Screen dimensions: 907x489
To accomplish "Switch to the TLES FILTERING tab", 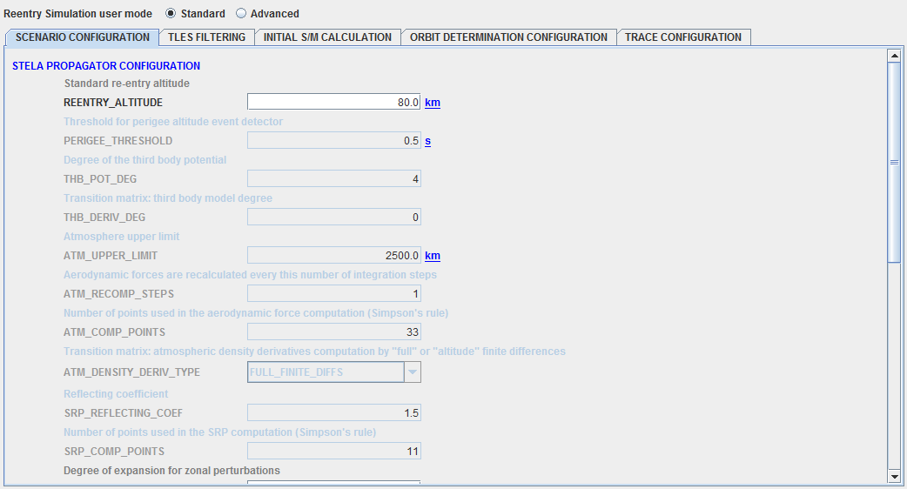I will point(207,37).
